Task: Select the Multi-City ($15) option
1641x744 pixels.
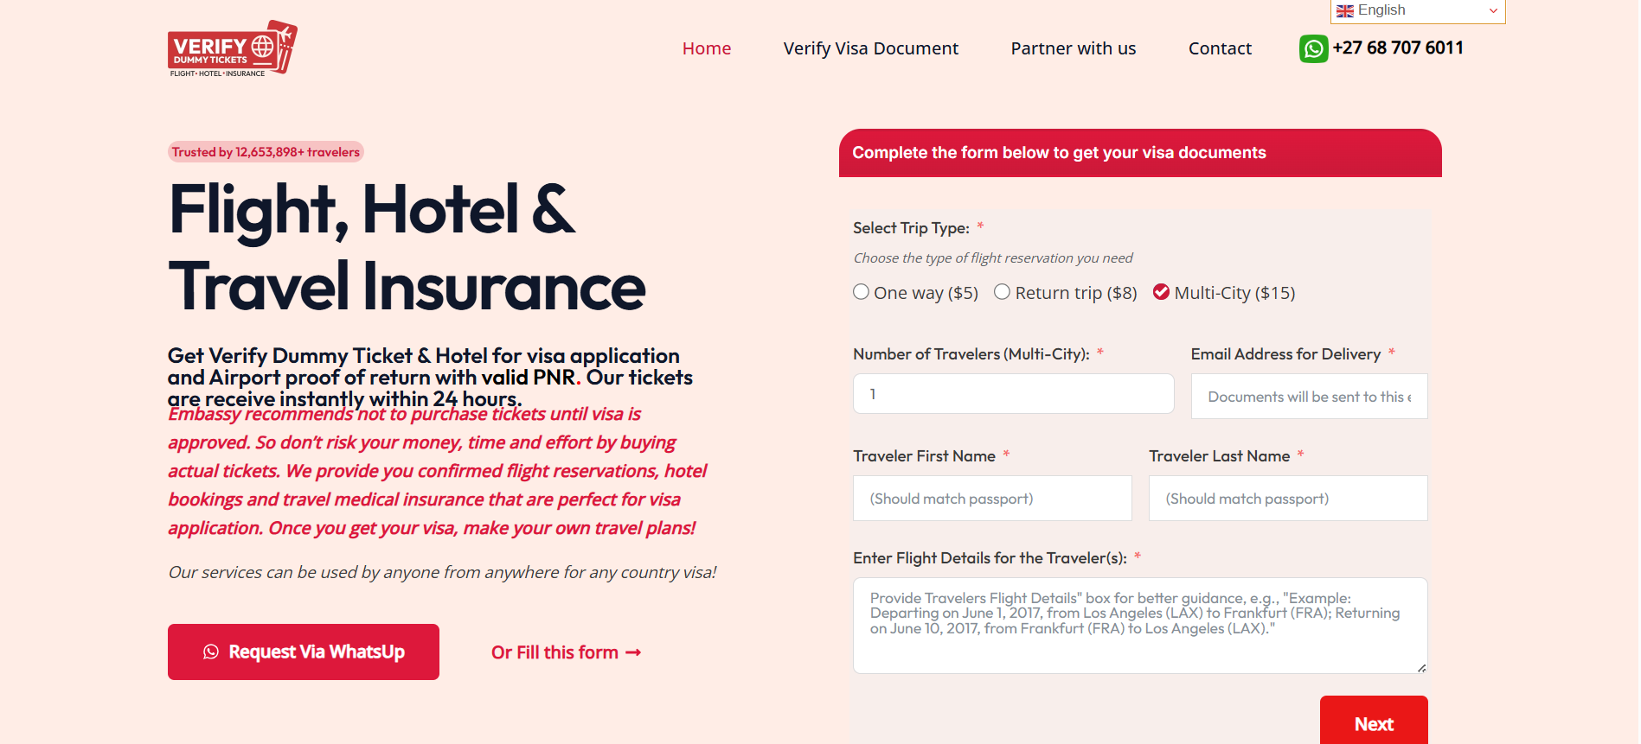Action: pyautogui.click(x=1161, y=292)
